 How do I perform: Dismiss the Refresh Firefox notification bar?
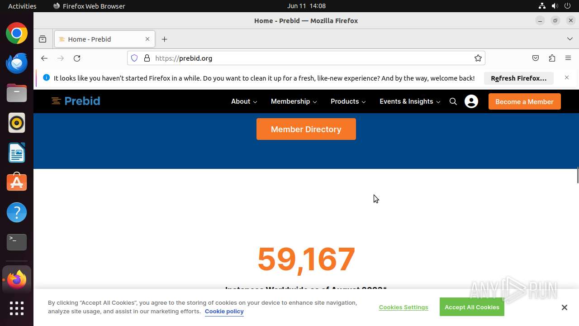(567, 77)
